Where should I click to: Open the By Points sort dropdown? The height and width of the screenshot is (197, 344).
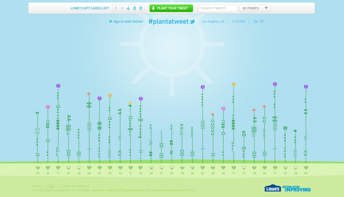pyautogui.click(x=255, y=8)
